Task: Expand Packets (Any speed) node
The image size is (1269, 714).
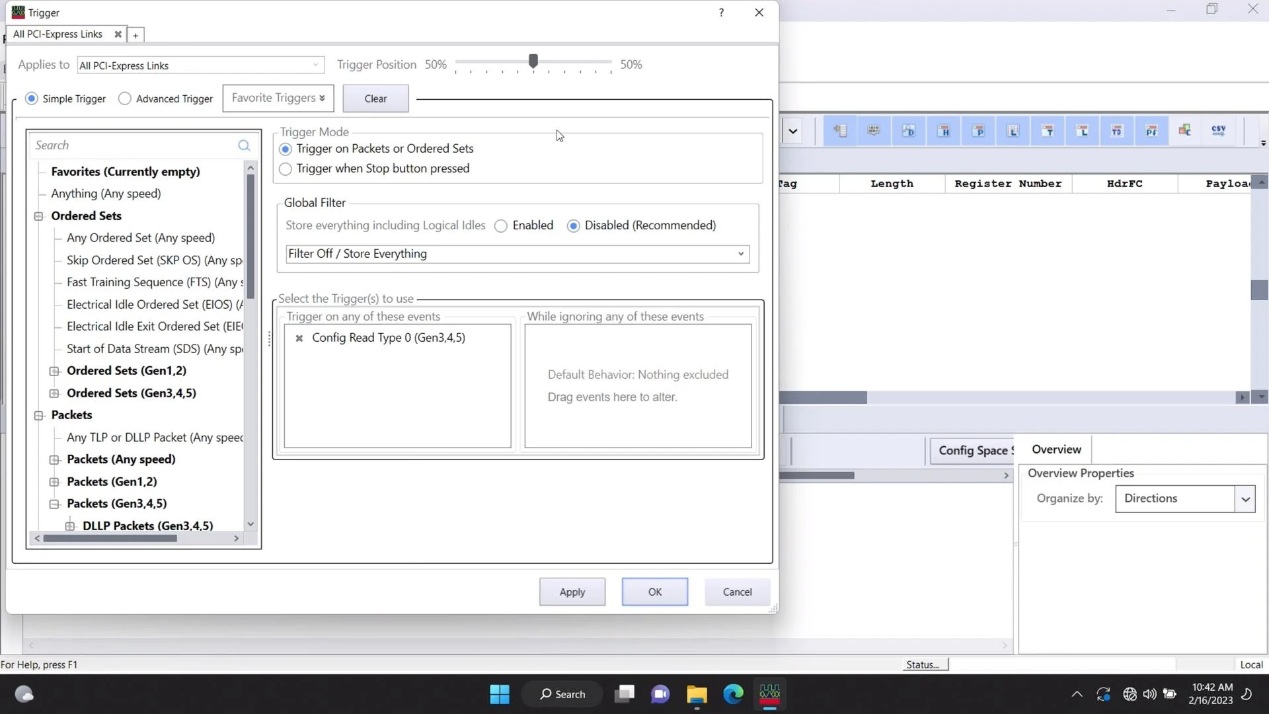Action: (x=55, y=459)
